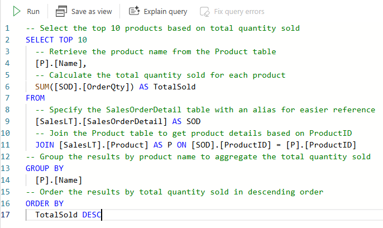Click the JOIN keyword on line 11
The width and height of the screenshot is (383, 228).
[45, 145]
